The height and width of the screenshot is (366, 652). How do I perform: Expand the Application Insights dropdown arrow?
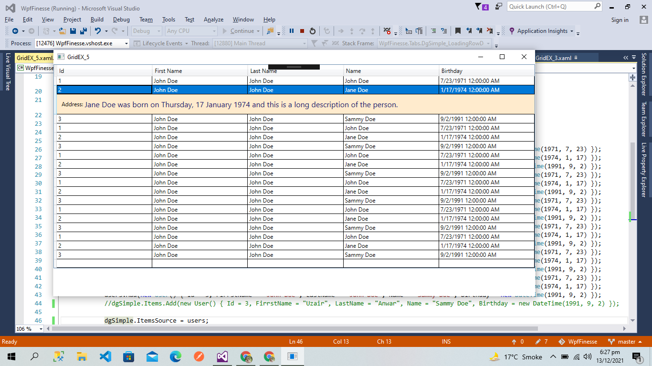571,31
